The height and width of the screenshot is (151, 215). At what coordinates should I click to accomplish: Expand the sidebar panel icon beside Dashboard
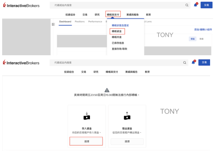[x=53, y=24]
